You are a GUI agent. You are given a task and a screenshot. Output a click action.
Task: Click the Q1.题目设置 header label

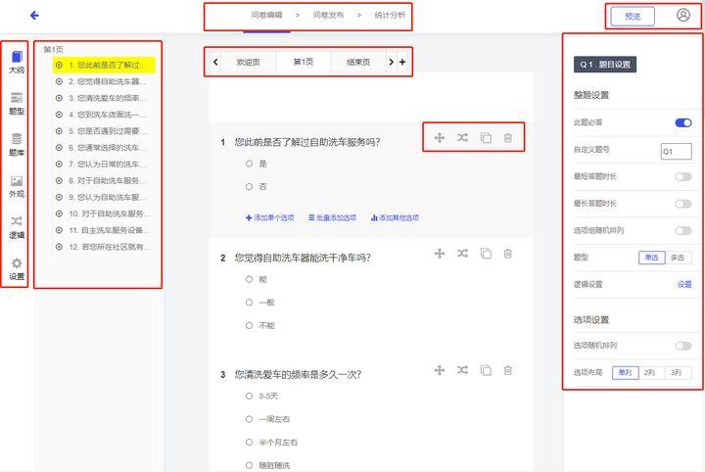pyautogui.click(x=605, y=65)
